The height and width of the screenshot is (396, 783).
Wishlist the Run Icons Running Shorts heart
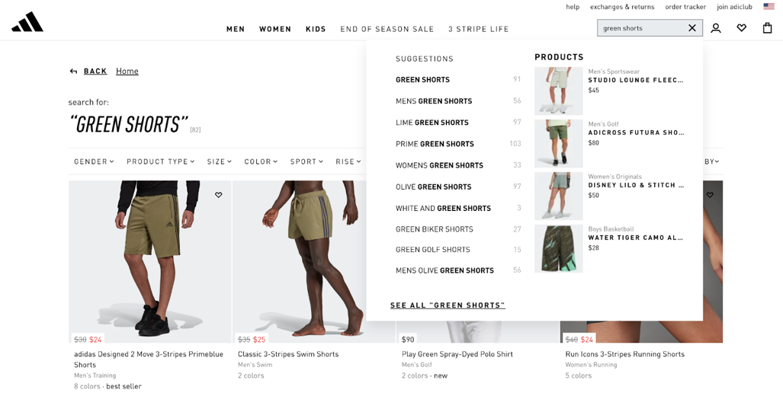click(710, 195)
